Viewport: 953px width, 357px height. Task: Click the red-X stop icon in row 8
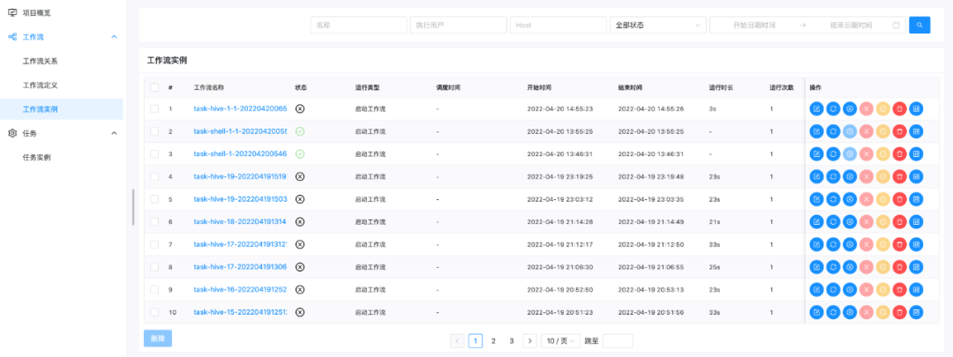(x=867, y=266)
